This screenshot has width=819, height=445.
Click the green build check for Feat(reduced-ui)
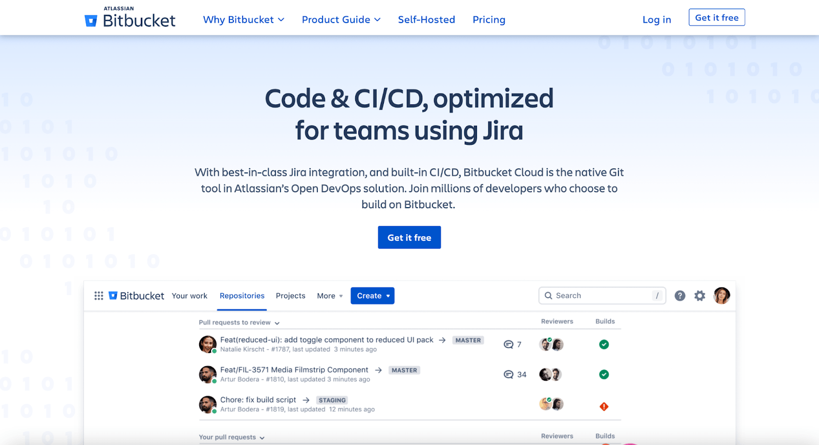604,344
